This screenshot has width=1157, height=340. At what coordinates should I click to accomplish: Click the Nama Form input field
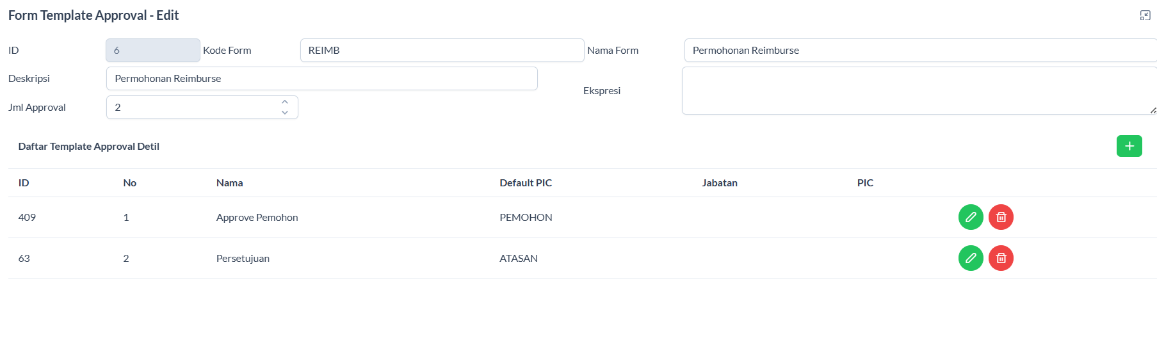pos(919,51)
